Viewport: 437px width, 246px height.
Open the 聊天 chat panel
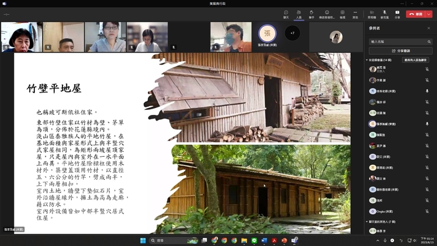coord(286,14)
